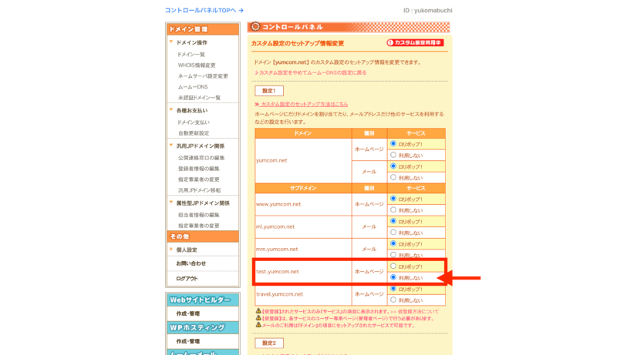
Task: Click the カスタム設定利用中 badge
Action: pos(415,42)
